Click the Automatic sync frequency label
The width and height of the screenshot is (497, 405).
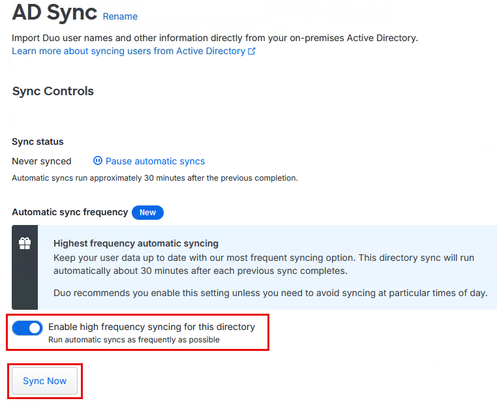click(x=70, y=212)
